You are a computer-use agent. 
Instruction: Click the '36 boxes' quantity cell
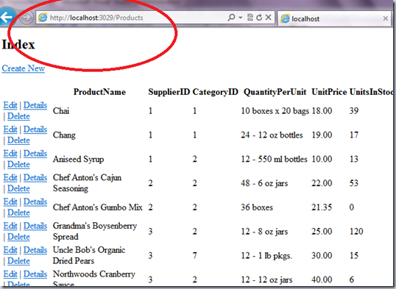pos(257,207)
